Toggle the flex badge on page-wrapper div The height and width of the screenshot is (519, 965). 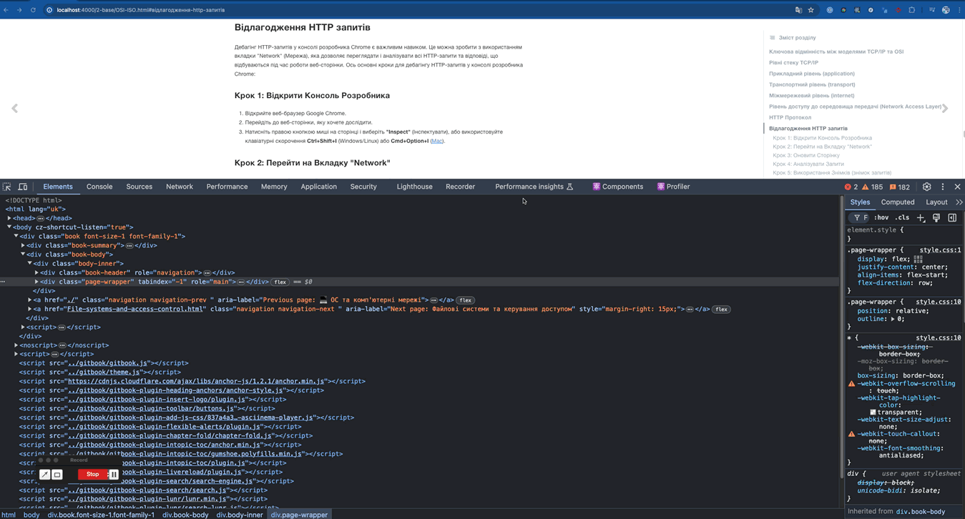tap(280, 282)
